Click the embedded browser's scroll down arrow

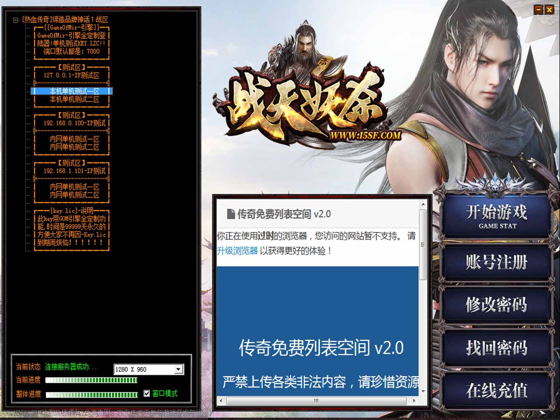(x=423, y=392)
